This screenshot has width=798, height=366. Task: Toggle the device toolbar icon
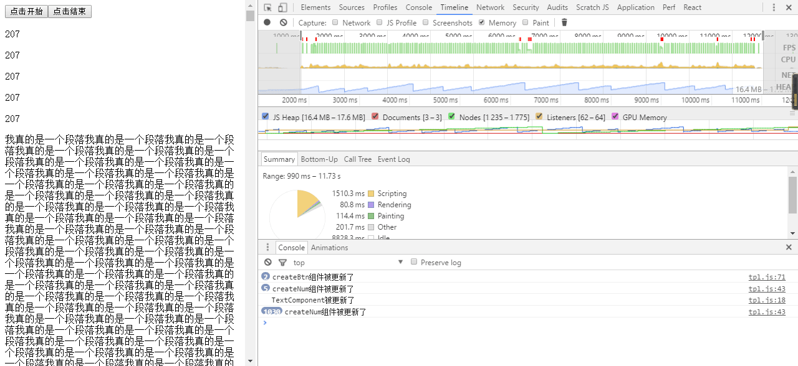(x=282, y=7)
